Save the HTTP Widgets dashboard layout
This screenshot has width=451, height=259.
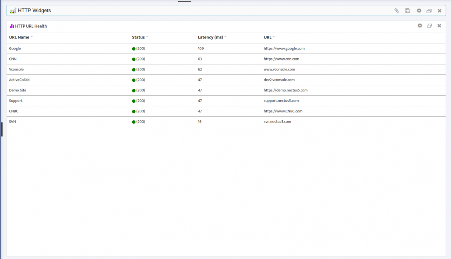407,10
